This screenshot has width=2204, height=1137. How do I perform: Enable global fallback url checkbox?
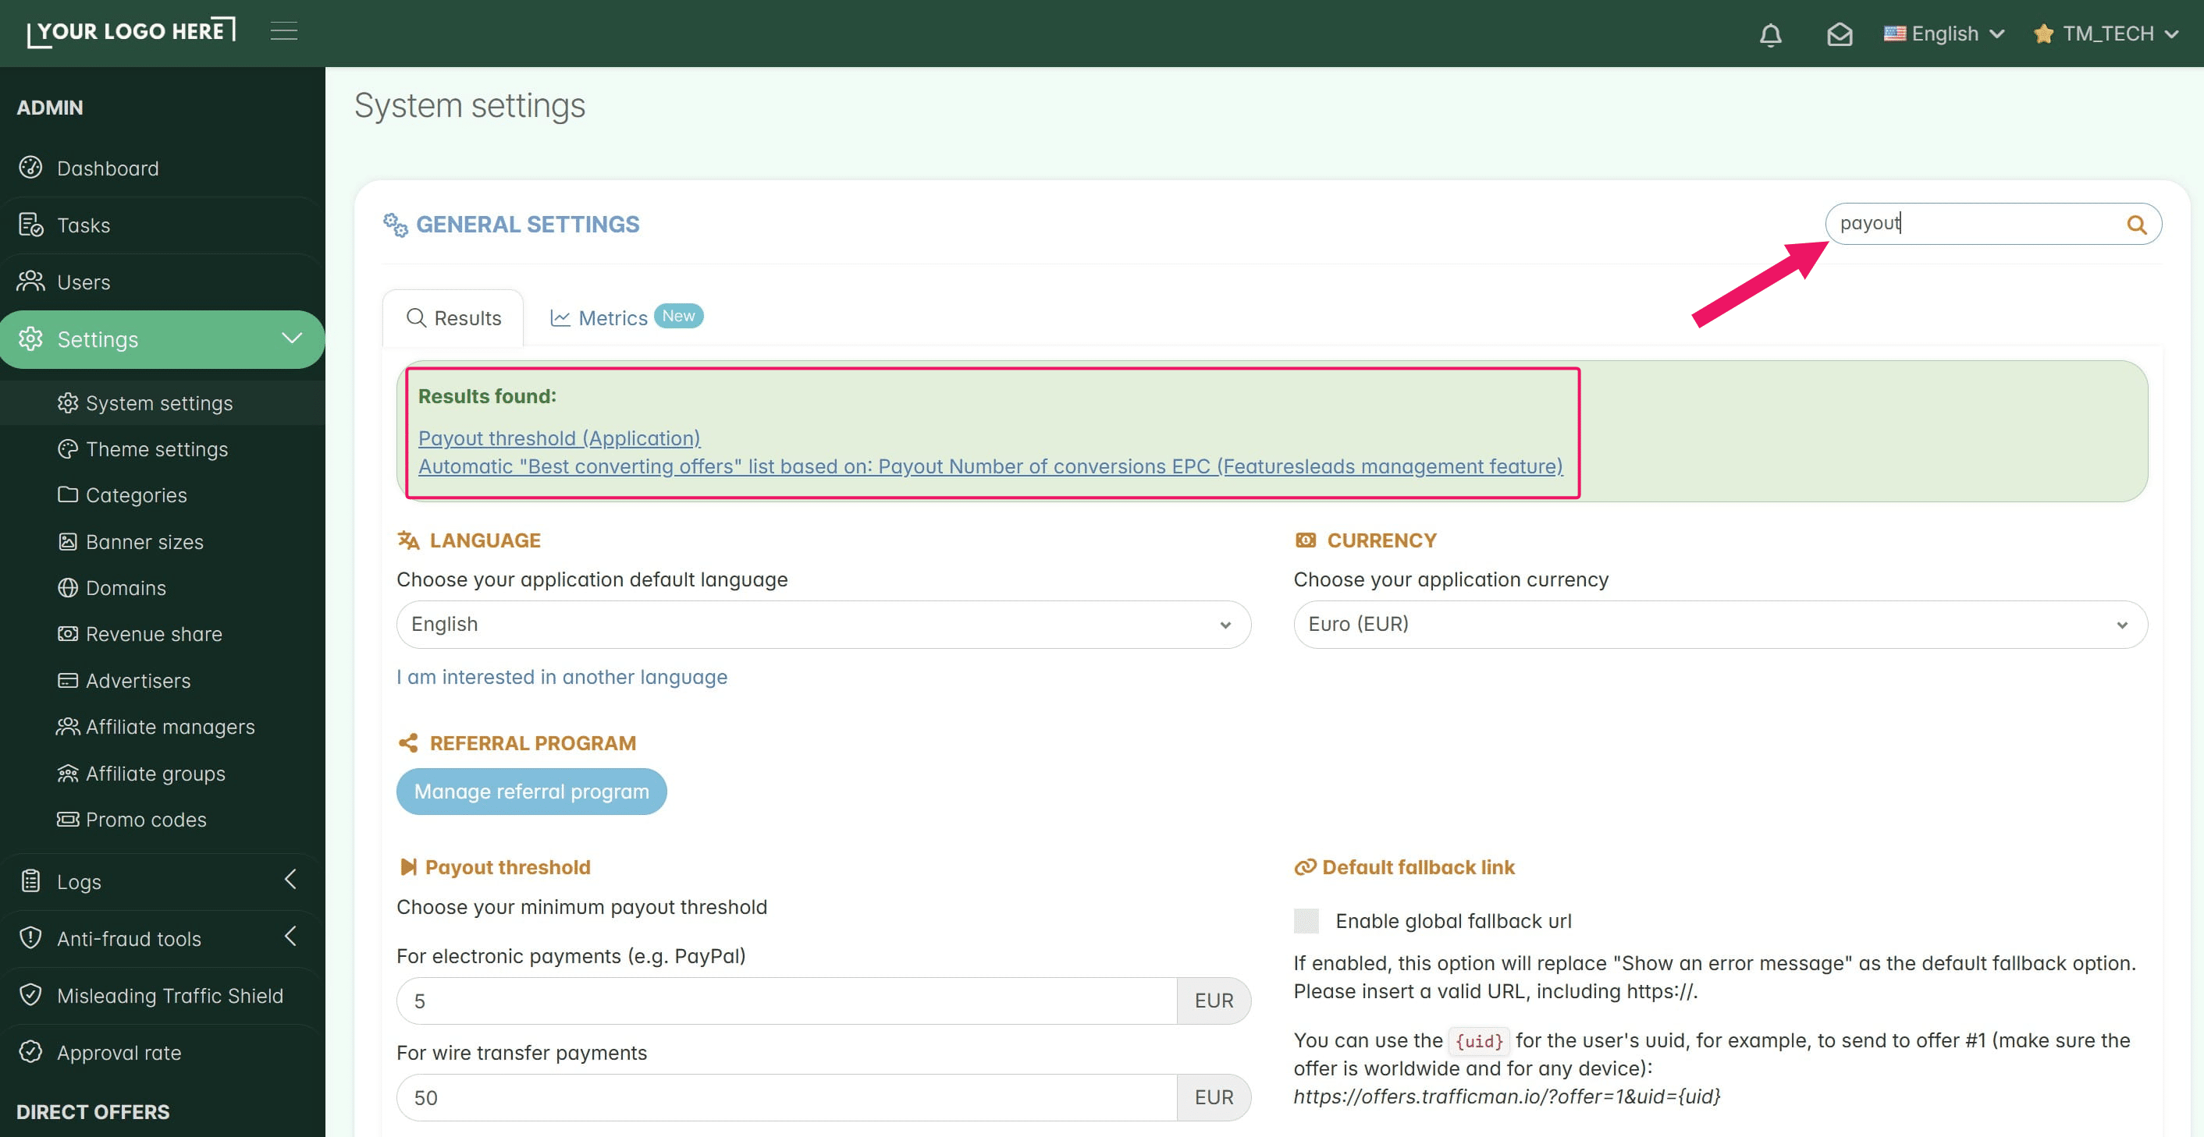tap(1306, 921)
